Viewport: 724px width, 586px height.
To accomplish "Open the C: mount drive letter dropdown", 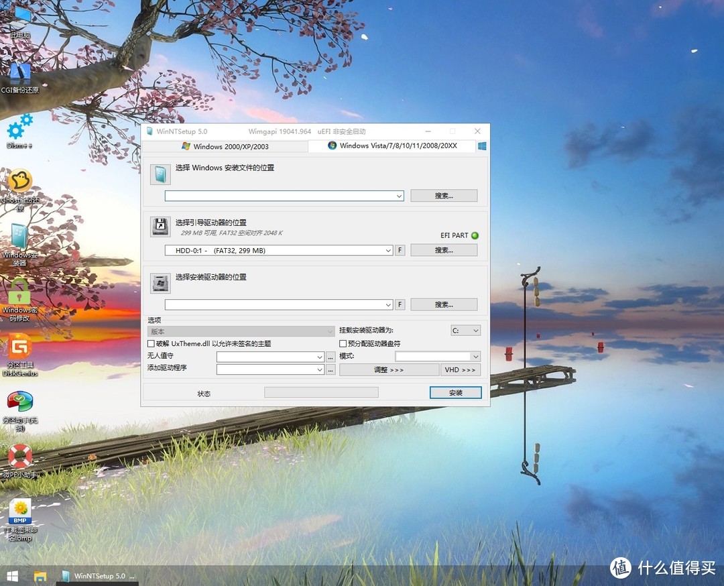I will (465, 330).
